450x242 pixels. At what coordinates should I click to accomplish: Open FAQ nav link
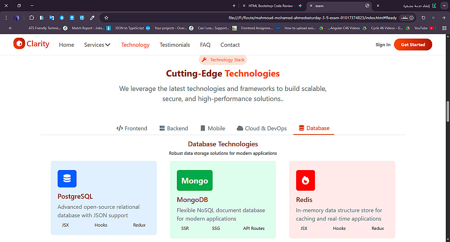pos(205,45)
